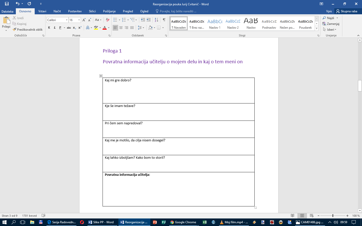This screenshot has width=362, height=226.
Task: Open the Calibri font name dropdown
Action: coord(67,20)
